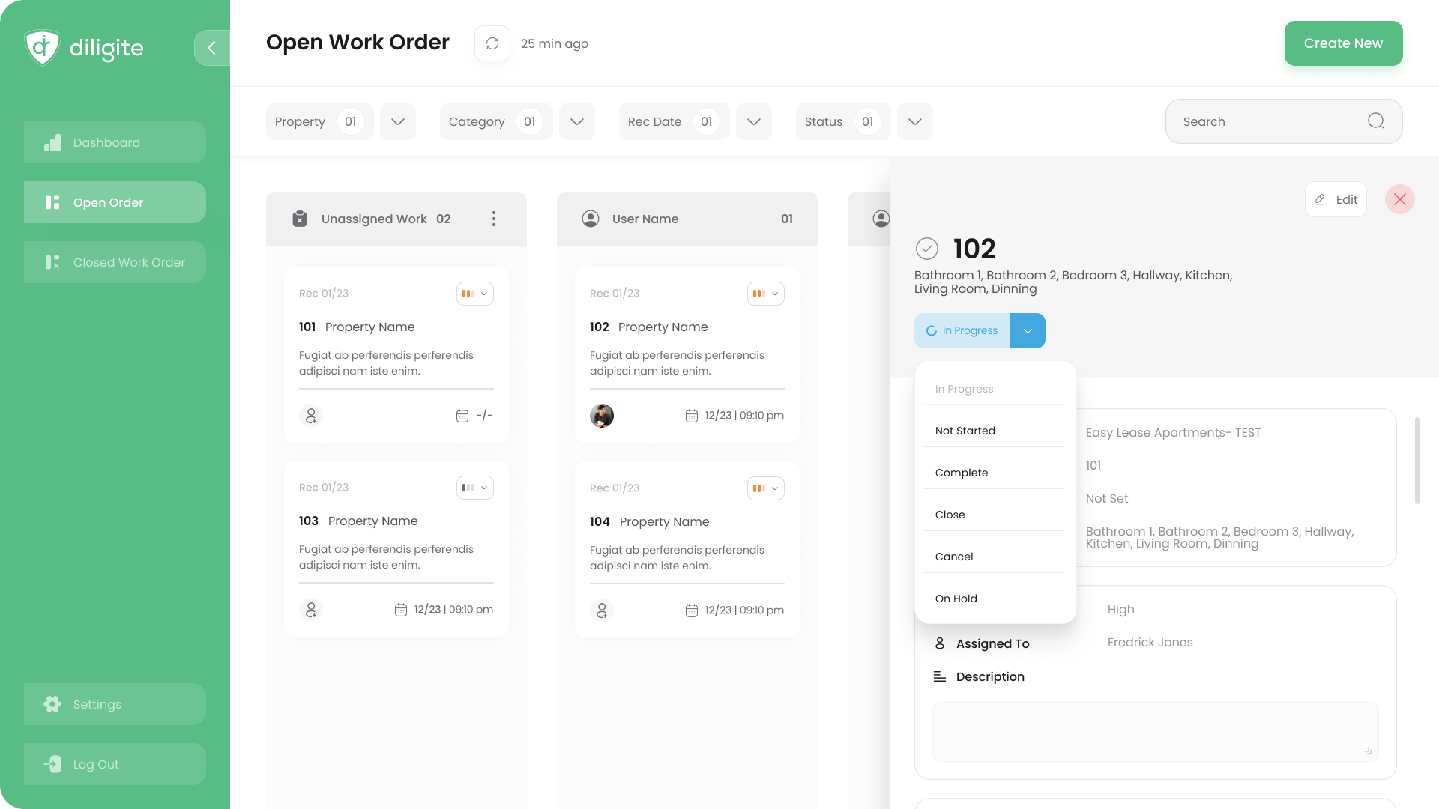
Task: Select Complete from the status menu
Action: (962, 473)
